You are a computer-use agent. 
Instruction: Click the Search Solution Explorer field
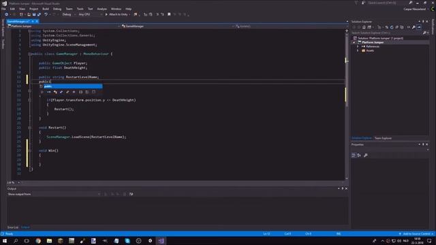386,33
